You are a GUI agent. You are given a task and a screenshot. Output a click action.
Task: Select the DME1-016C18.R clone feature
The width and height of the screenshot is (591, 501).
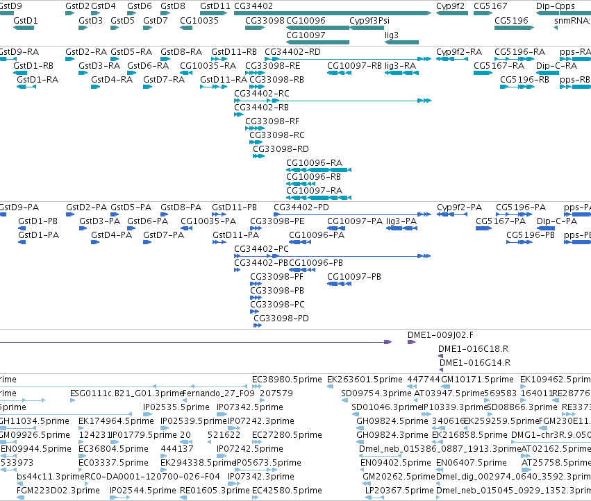440,356
